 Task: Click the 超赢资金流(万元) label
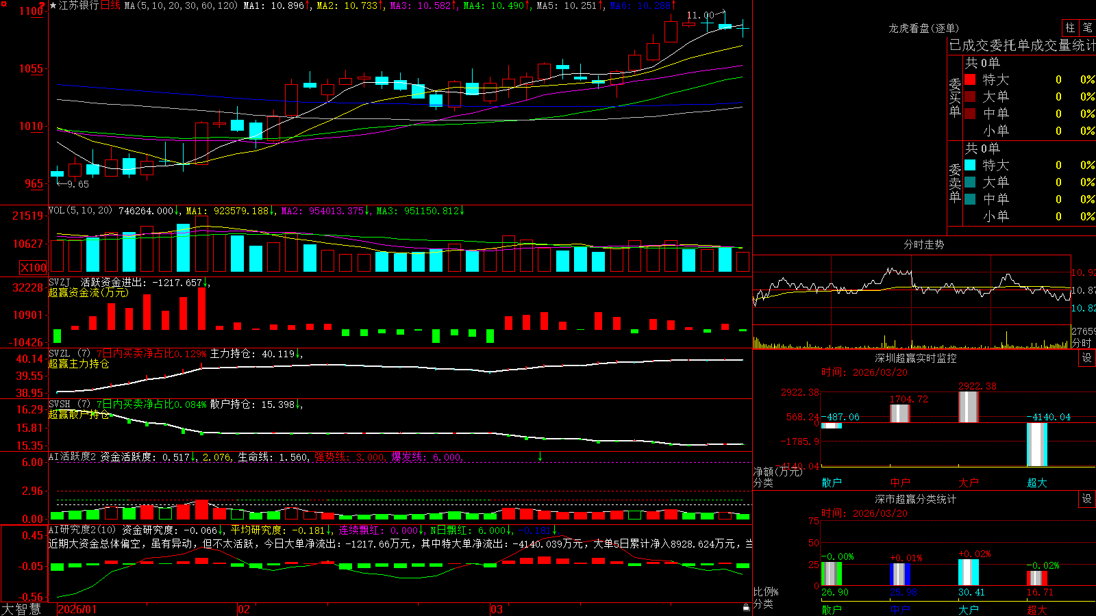(x=88, y=292)
